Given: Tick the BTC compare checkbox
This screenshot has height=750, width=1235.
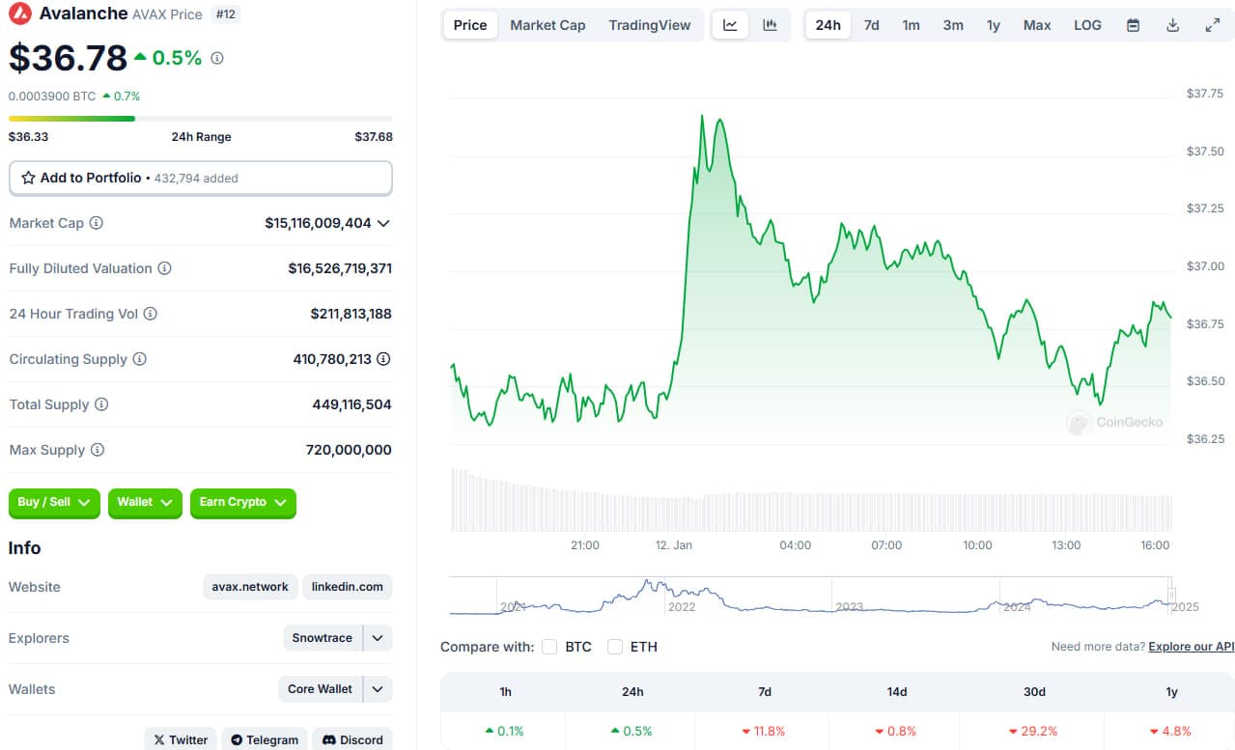Looking at the screenshot, I should pyautogui.click(x=549, y=647).
